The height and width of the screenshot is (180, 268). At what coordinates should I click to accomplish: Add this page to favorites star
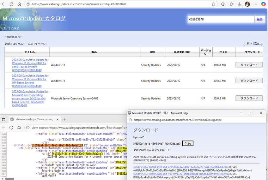[x=213, y=4]
